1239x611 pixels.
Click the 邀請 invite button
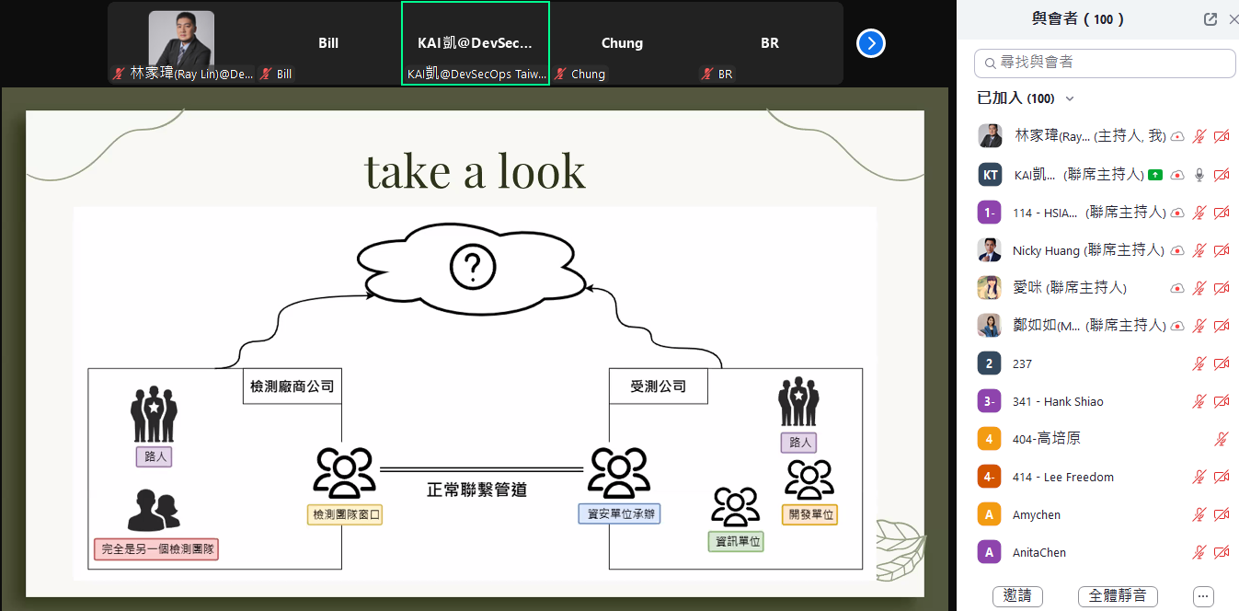click(x=1017, y=595)
